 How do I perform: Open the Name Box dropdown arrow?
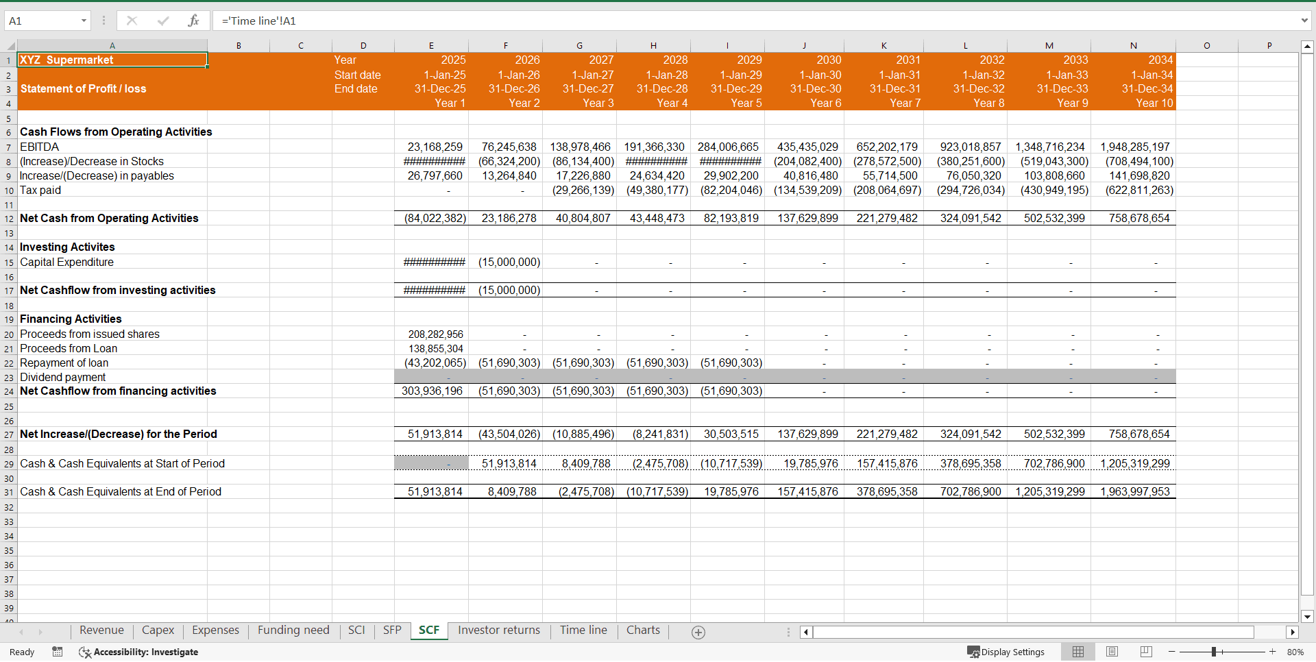[84, 21]
